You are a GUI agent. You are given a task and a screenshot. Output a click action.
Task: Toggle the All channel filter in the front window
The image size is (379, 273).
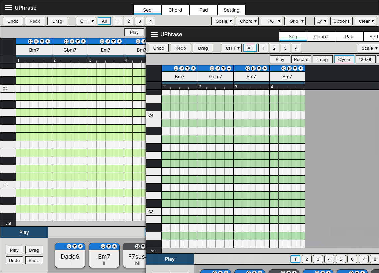(x=250, y=48)
